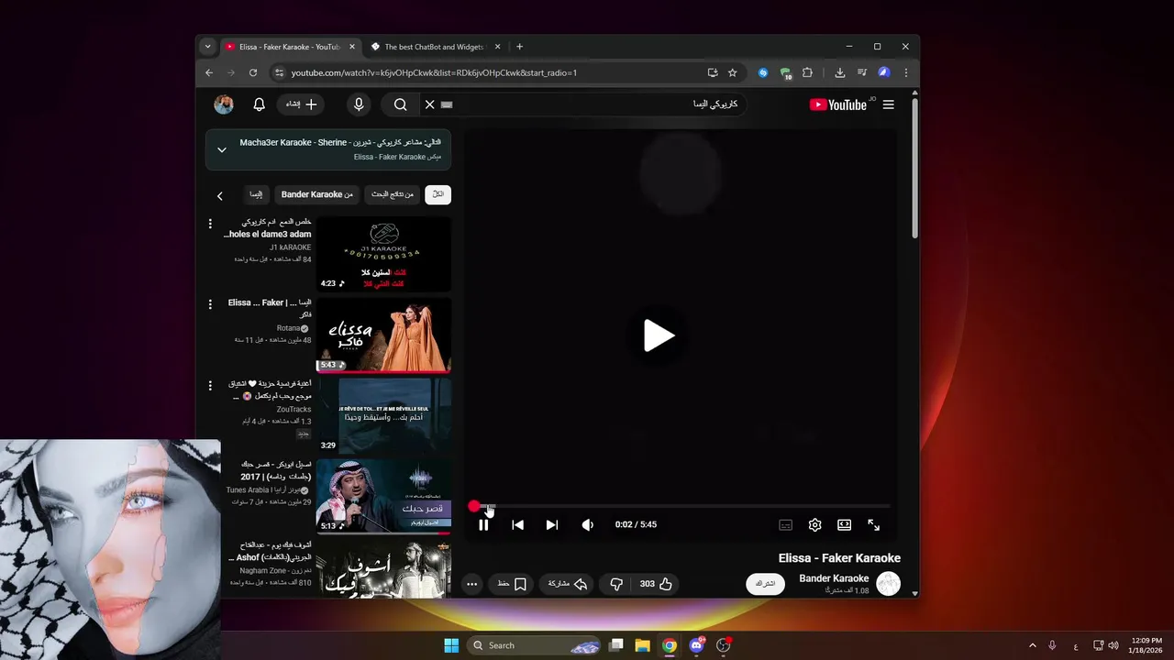Open Elissa Faker Rotana video thumbnail
Viewport: 1174px width, 660px height.
(x=383, y=335)
